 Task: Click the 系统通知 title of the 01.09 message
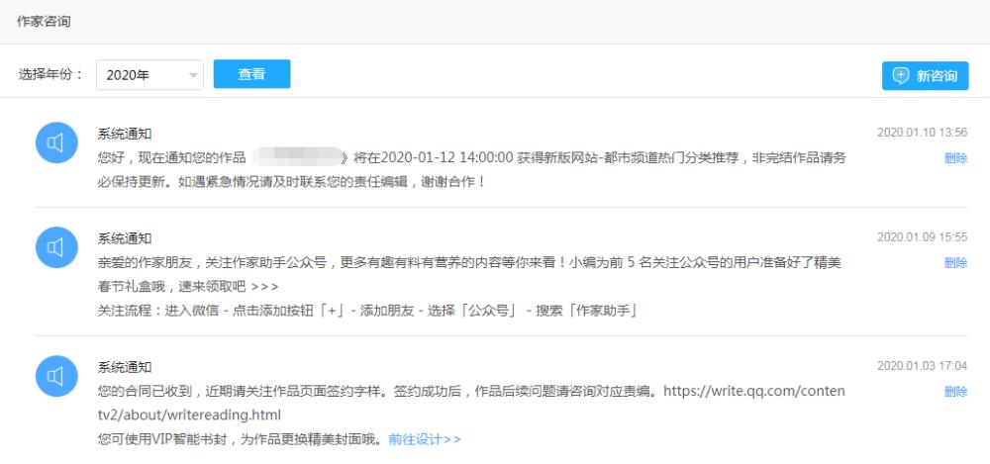click(x=125, y=238)
